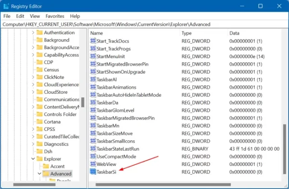This screenshot has height=189, width=289.
Task: Select the CuratedTileCollec key
Action: (61, 137)
